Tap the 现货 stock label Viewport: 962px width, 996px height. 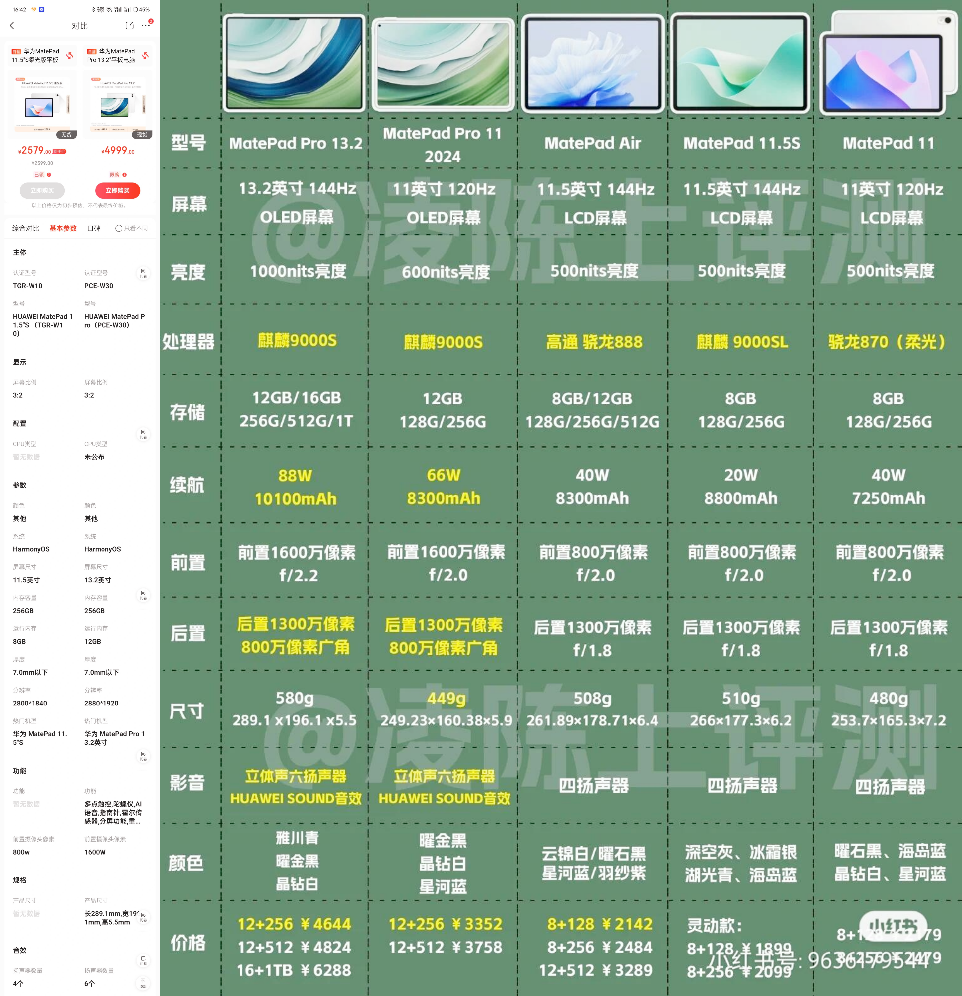coord(142,135)
